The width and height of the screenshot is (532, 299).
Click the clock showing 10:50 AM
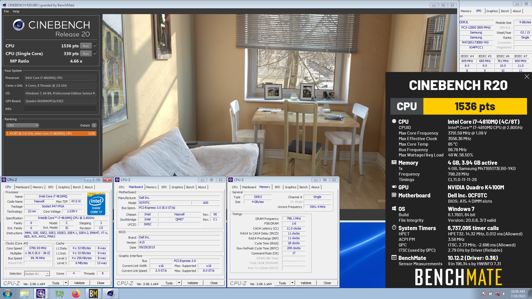click(518, 291)
